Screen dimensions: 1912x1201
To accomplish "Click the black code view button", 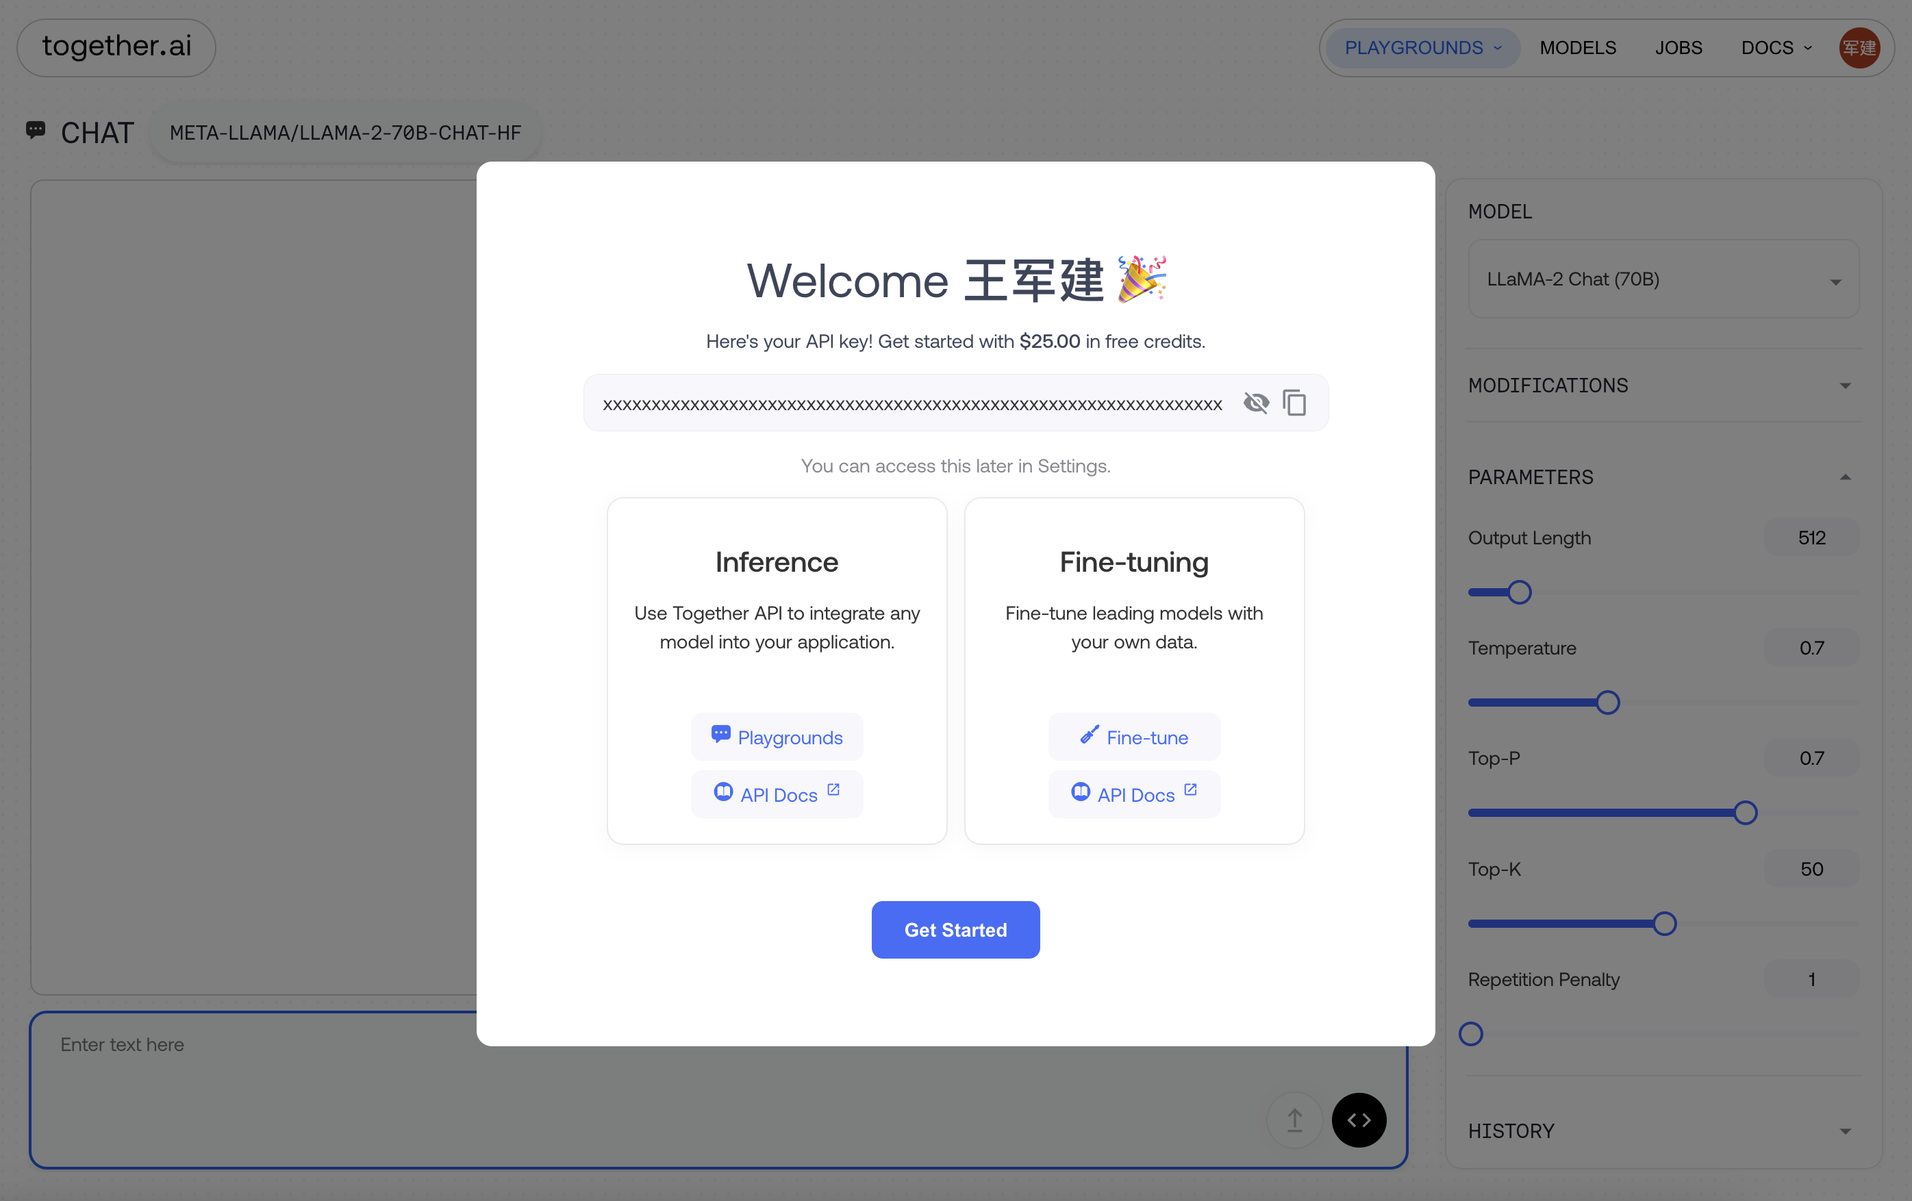I will (x=1358, y=1120).
